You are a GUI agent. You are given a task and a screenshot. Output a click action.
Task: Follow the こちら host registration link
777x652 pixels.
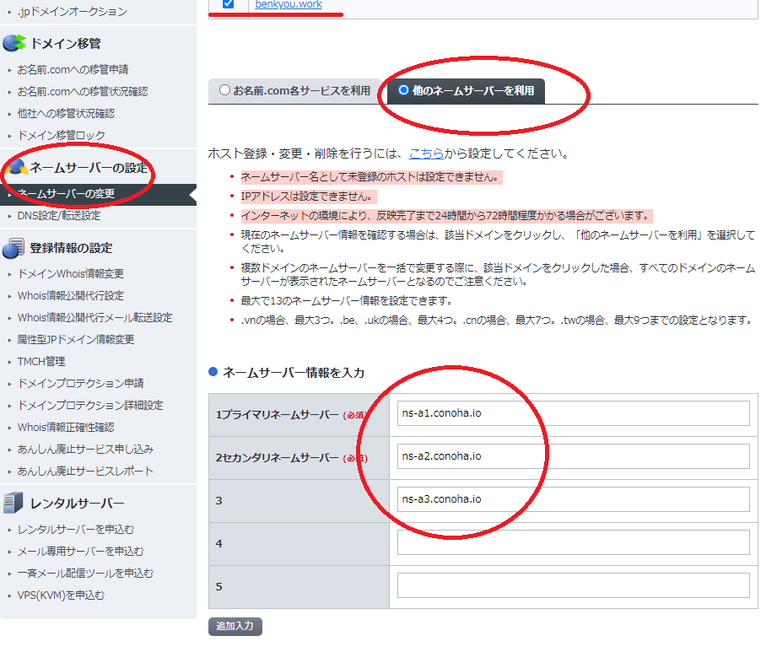pyautogui.click(x=425, y=154)
